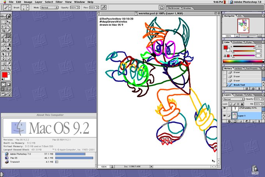265x177 pixels.
Task: Open the Filter menu
Action: click(59, 2)
